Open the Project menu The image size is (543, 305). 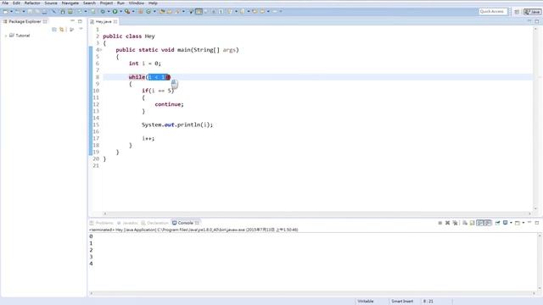point(106,3)
